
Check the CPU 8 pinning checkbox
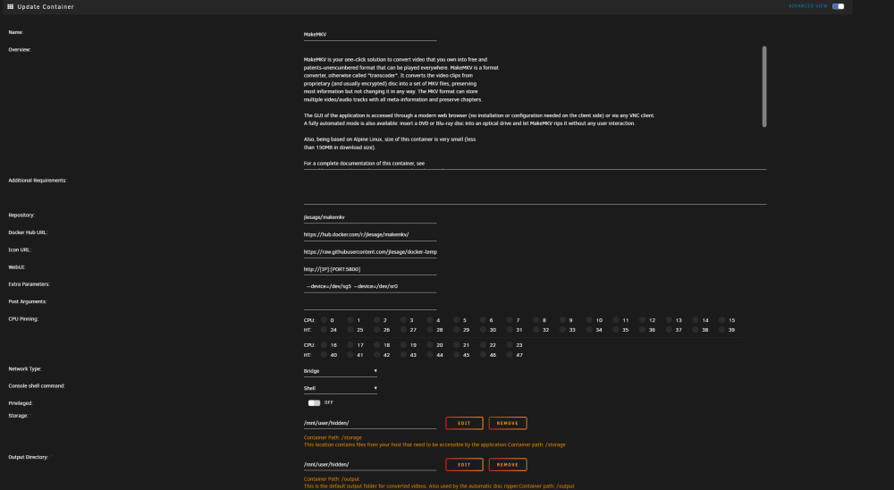coord(536,320)
